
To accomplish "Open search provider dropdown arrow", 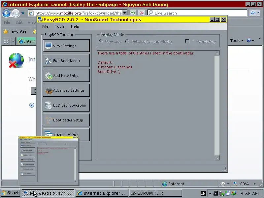I will [258, 13].
